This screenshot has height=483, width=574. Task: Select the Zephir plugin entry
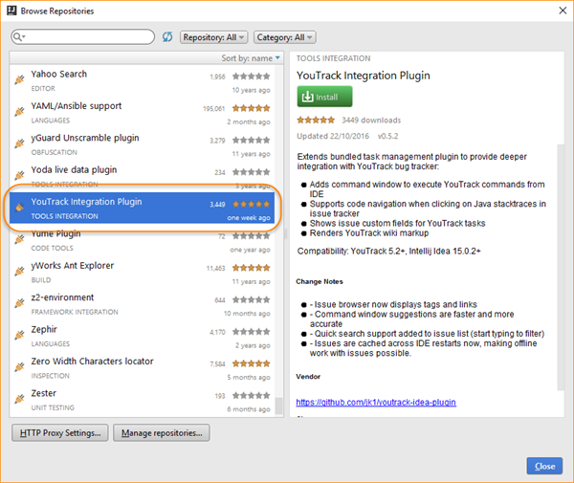142,336
